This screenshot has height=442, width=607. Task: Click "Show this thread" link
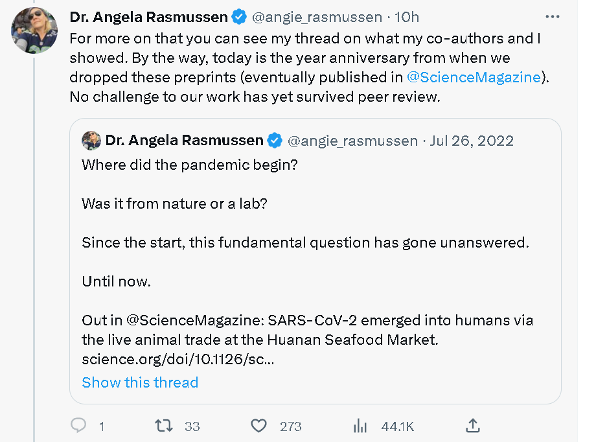tap(140, 382)
